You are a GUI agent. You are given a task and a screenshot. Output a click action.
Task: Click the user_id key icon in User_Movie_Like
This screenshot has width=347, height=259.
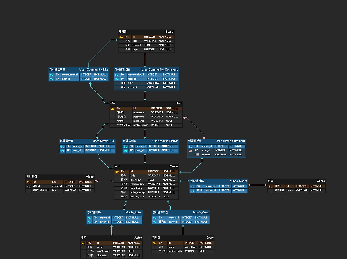pyautogui.click(x=62, y=151)
